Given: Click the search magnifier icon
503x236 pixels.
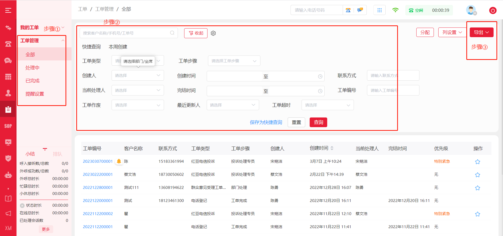Looking at the screenshot, I should pos(172,33).
